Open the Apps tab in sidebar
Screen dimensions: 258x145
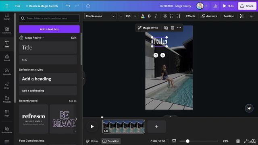point(7,113)
